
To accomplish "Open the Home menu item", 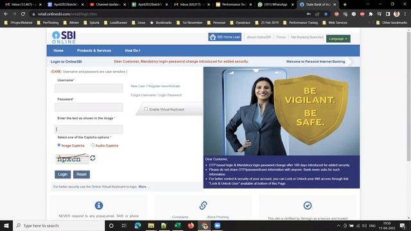I will tap(58, 51).
